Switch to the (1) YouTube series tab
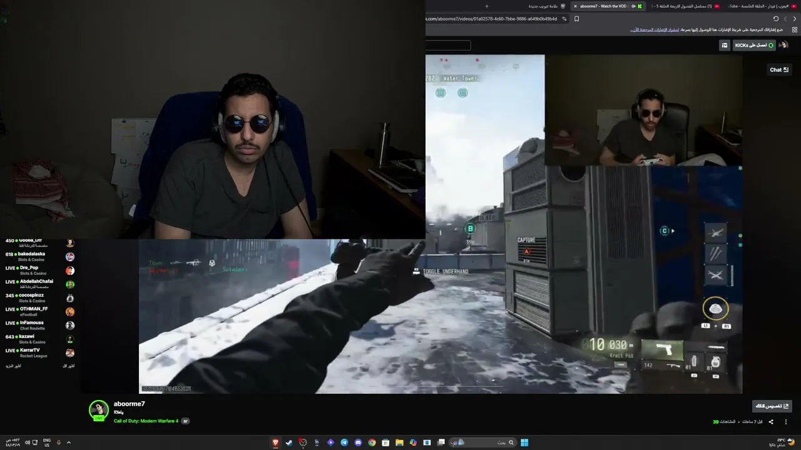Viewport: 801px width, 450px height. [x=685, y=6]
